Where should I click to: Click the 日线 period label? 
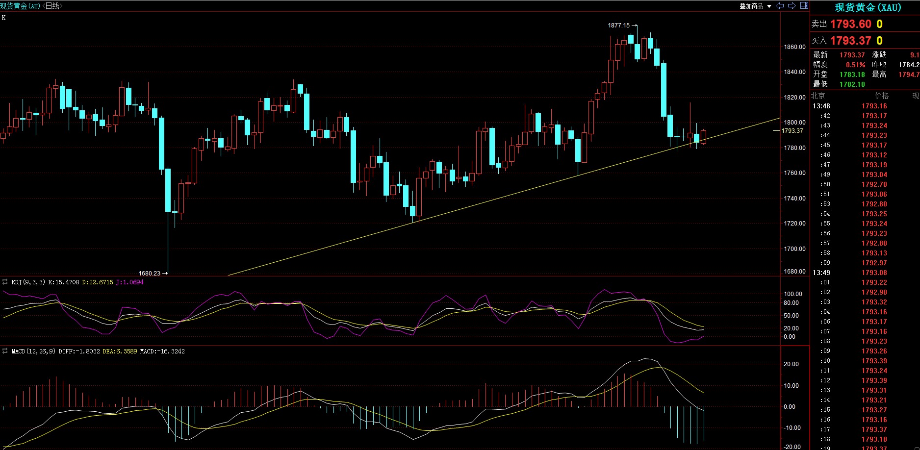tap(52, 6)
